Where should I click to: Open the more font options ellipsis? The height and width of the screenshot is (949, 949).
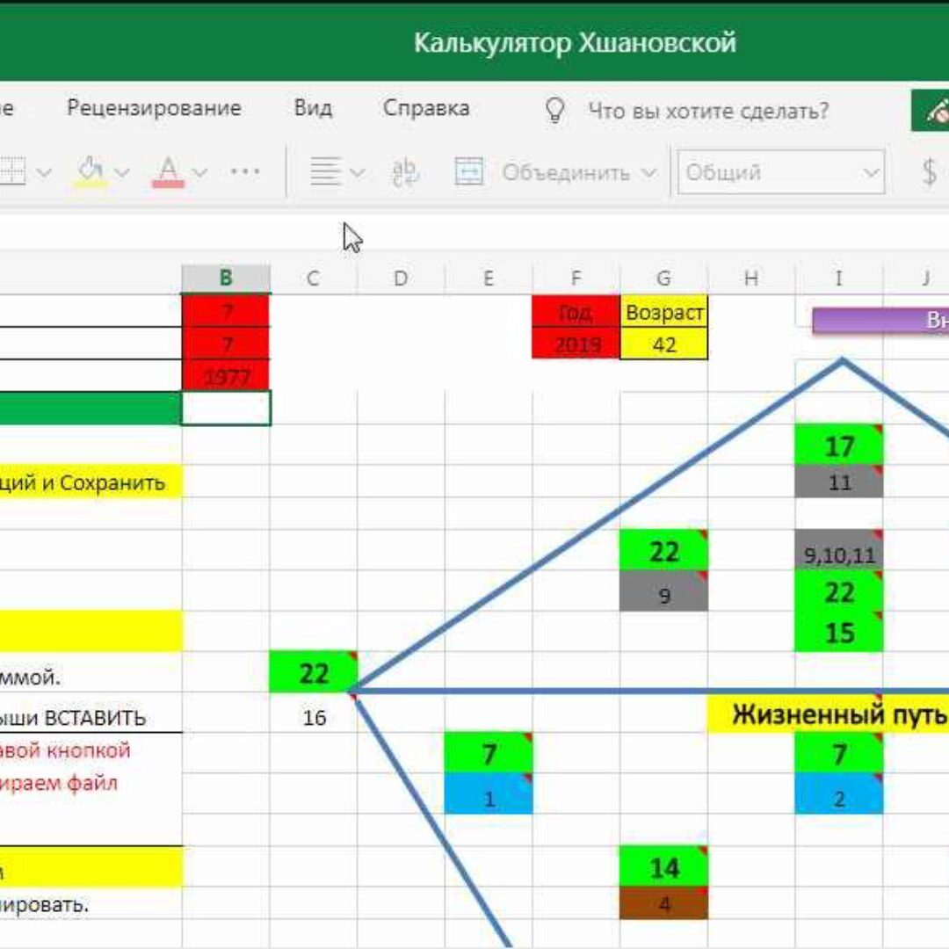point(245,171)
